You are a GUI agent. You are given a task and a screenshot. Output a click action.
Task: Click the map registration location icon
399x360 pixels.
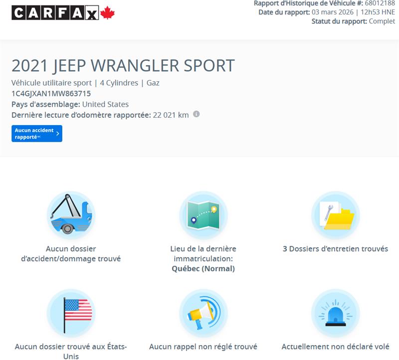[x=203, y=215]
